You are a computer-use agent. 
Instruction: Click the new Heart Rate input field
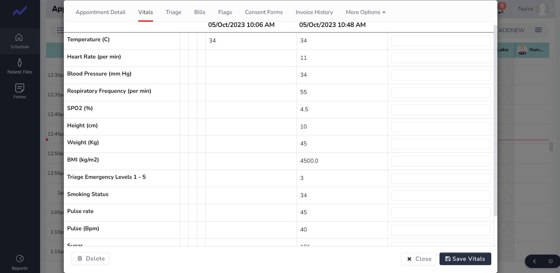[441, 58]
